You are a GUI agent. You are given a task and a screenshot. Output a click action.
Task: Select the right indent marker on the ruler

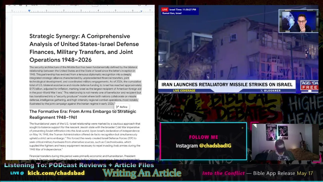coord(141,11)
